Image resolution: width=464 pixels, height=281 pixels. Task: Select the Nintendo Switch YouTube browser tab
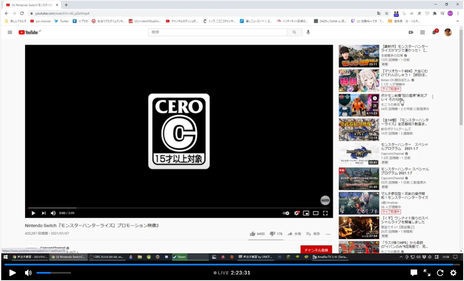click(x=32, y=5)
